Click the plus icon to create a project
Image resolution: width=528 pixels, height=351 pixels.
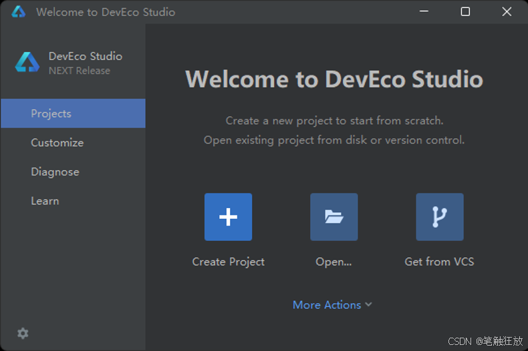click(x=228, y=217)
